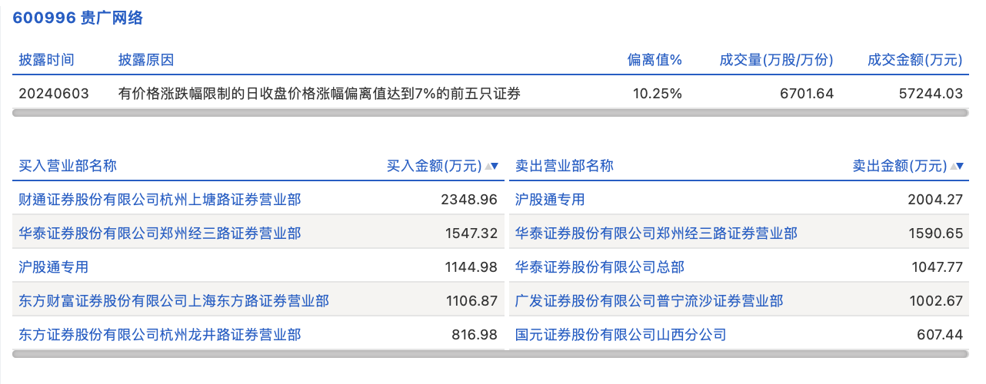Click the 600996 贵广网络 stock title
Viewport: 986px width, 384px height.
coord(78,18)
